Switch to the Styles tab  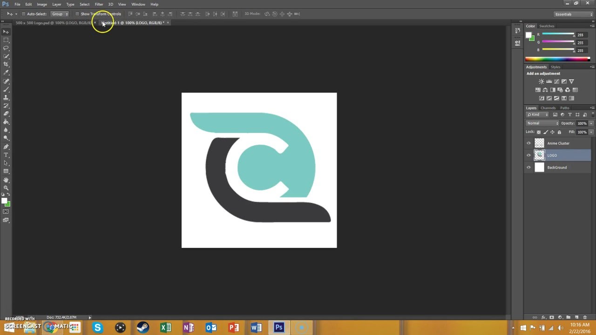tap(555, 67)
